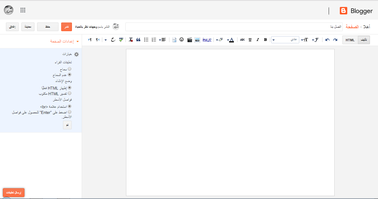Click the Arabic transliteration ع icon
Screen dimensions: 378x199
(113, 40)
